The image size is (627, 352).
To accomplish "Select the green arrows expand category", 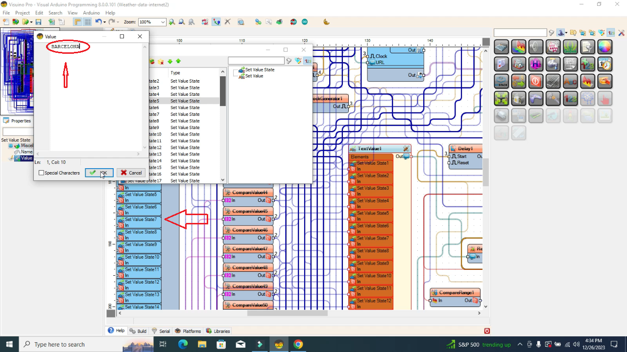I will click(x=502, y=98).
